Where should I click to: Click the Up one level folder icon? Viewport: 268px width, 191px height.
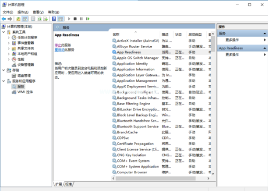click(18, 19)
